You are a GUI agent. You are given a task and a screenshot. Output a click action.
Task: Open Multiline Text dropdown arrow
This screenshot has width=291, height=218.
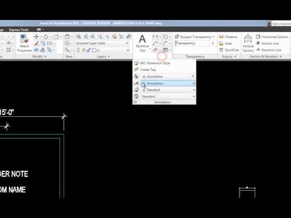tap(150, 49)
